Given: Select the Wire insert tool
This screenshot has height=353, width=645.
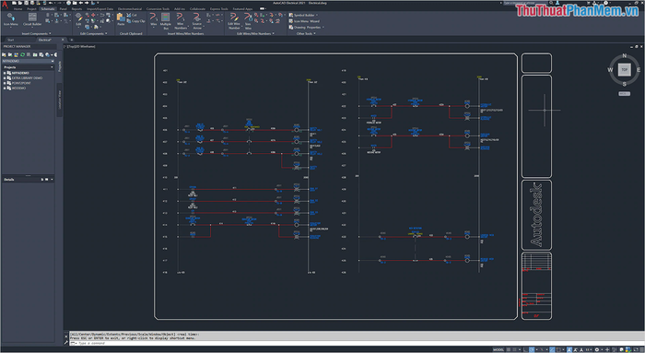Looking at the screenshot, I should point(154,19).
